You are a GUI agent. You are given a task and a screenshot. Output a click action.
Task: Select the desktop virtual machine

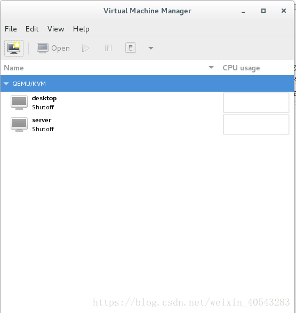[x=147, y=102]
